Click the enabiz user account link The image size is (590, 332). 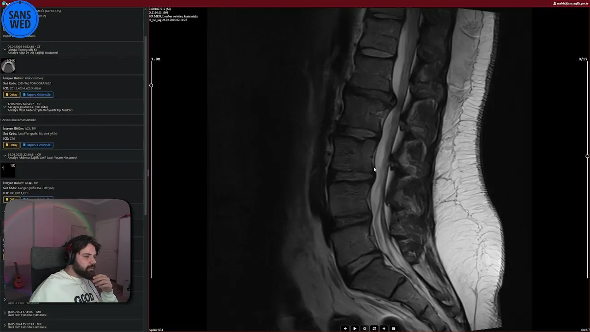571,3
